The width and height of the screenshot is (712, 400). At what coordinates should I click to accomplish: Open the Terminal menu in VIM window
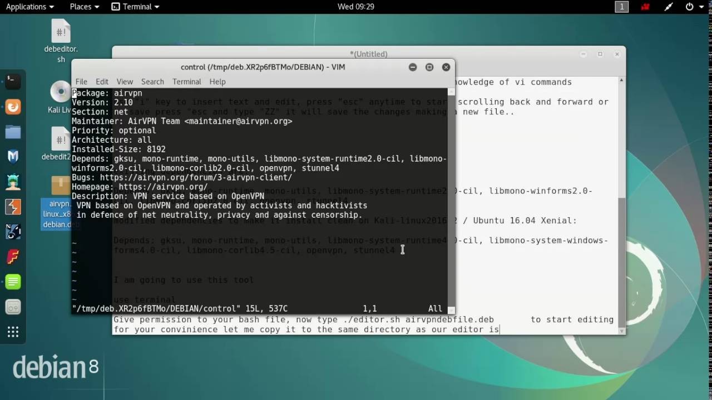coord(186,82)
